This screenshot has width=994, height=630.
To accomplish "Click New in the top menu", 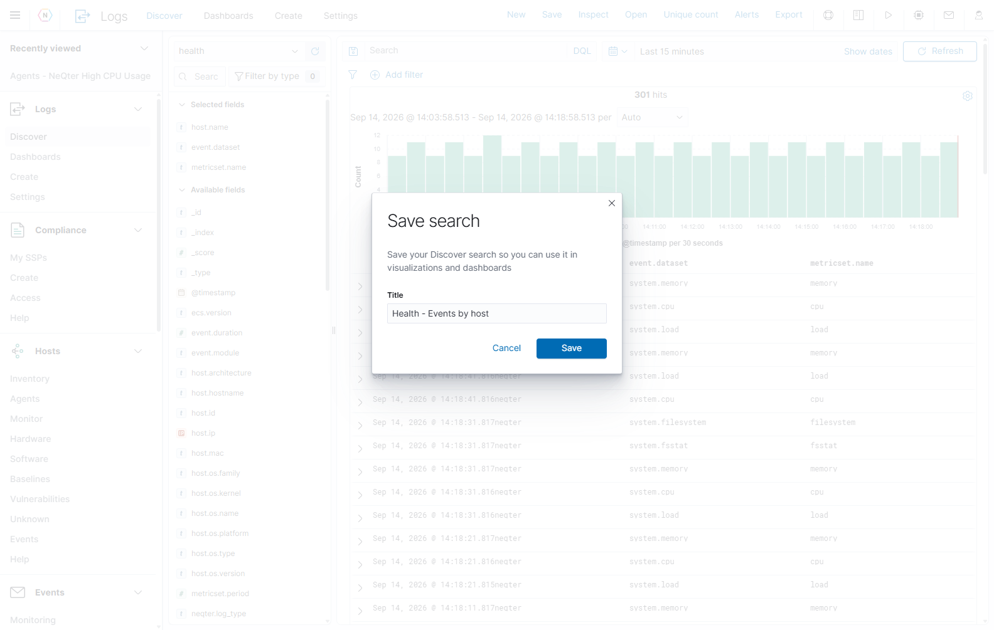I will pyautogui.click(x=516, y=14).
